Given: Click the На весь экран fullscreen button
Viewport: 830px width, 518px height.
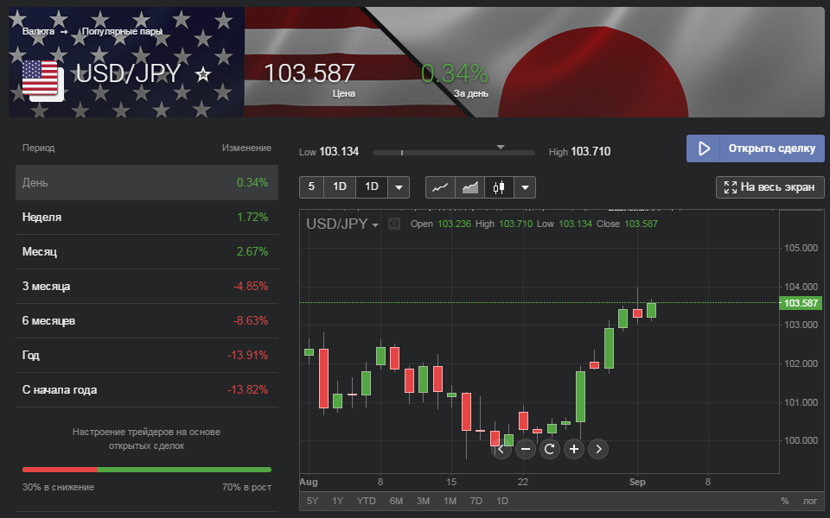Looking at the screenshot, I should click(770, 187).
